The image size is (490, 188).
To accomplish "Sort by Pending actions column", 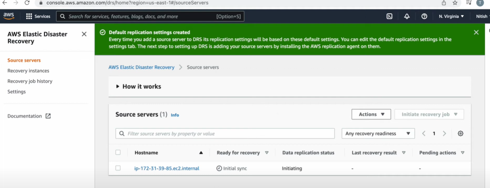I will click(x=462, y=153).
